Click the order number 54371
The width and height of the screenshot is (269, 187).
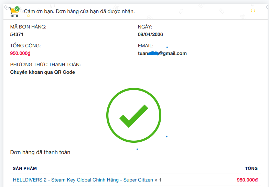[x=17, y=34]
